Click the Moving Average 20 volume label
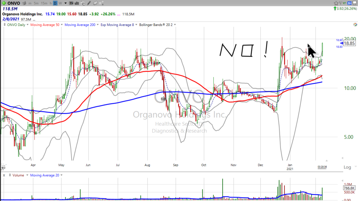This screenshot has width=358, height=201. tap(44, 175)
